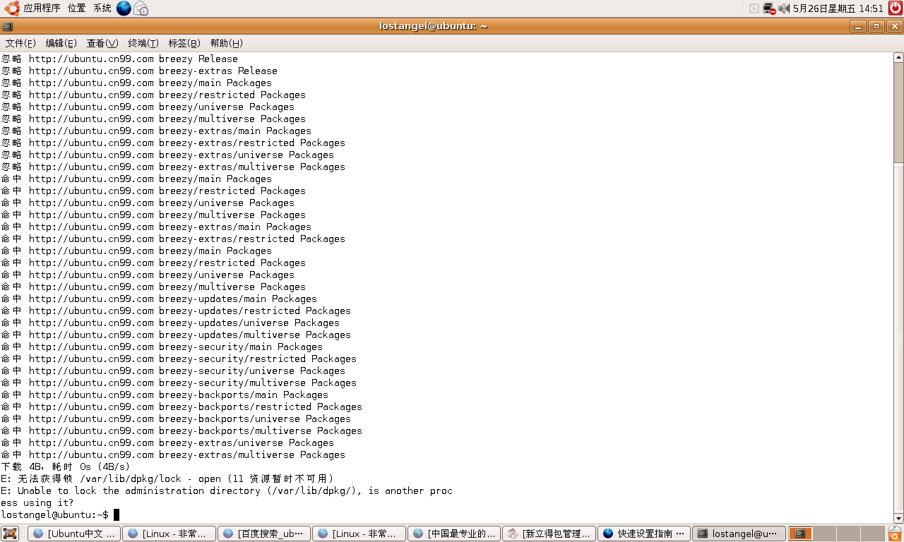904x542 pixels.
Task: Click the '下载 4B，耗时 0s (4B/s)' line
Action: point(66,466)
